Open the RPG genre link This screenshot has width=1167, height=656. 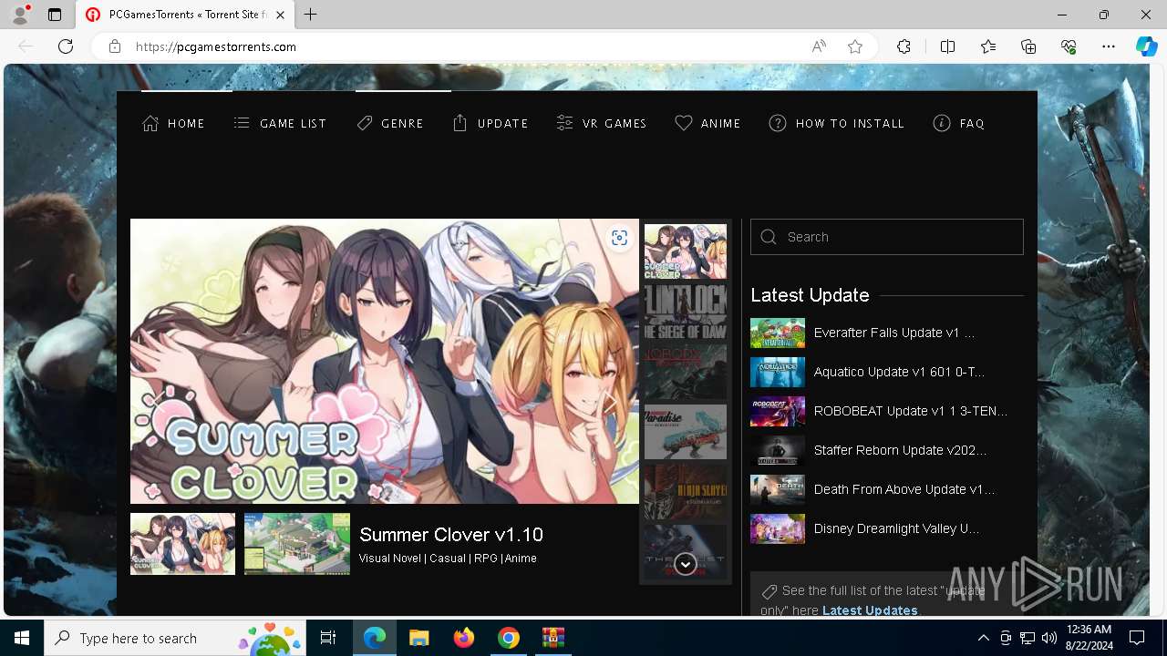coord(486,559)
